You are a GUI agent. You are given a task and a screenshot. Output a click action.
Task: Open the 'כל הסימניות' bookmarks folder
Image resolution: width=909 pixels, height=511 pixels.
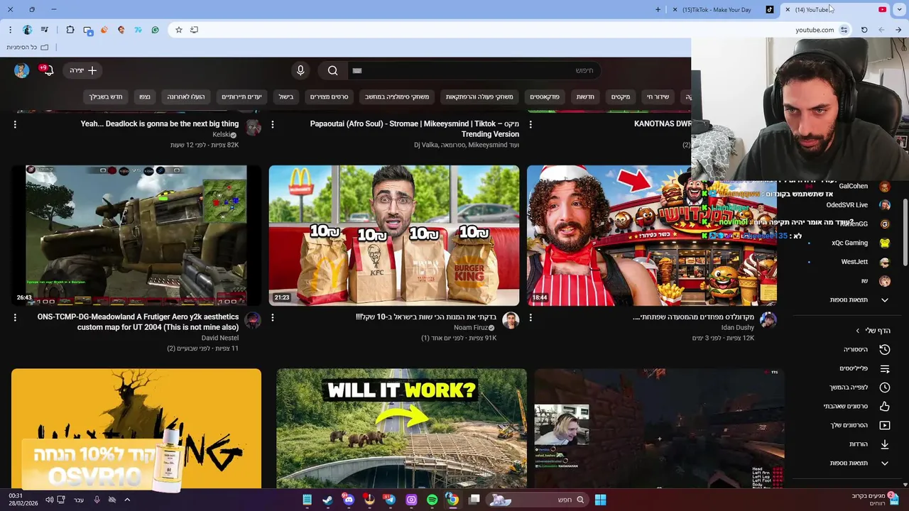[x=28, y=47]
